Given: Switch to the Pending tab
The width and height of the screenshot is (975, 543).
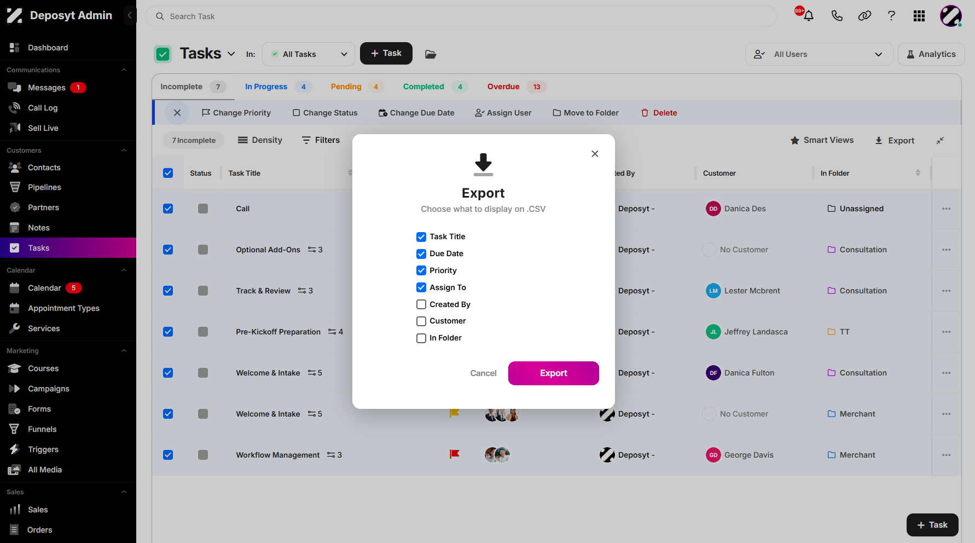Looking at the screenshot, I should [x=356, y=86].
